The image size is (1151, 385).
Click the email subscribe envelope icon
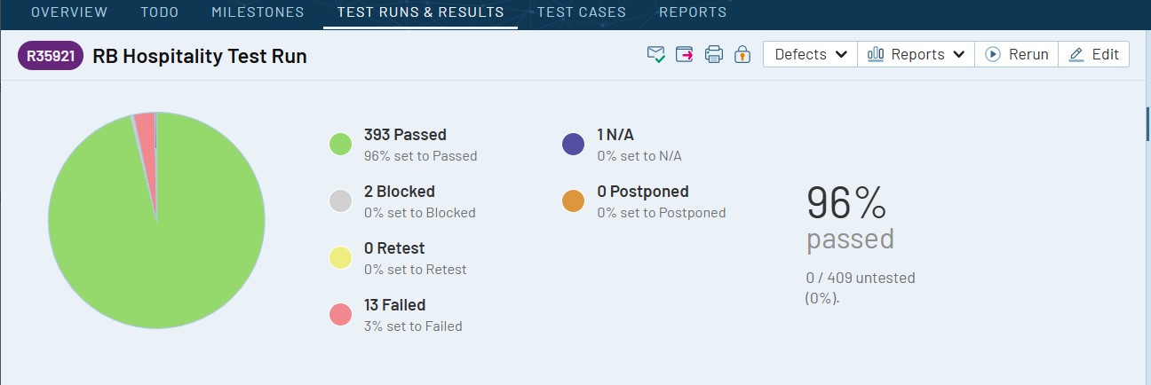[x=656, y=55]
